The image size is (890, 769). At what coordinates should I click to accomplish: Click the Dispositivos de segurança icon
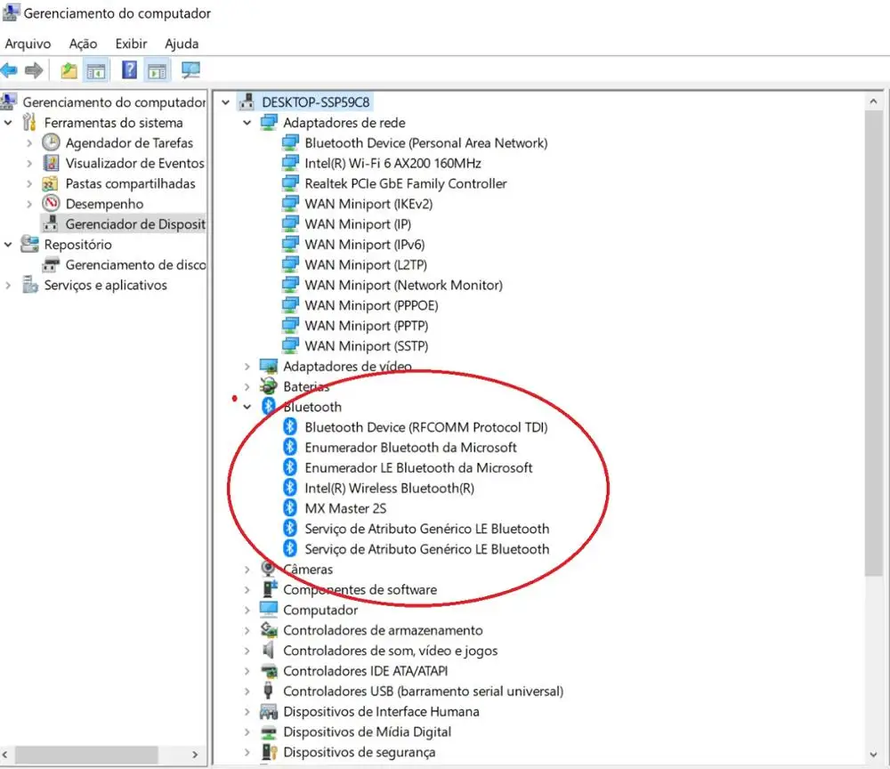[x=269, y=752]
